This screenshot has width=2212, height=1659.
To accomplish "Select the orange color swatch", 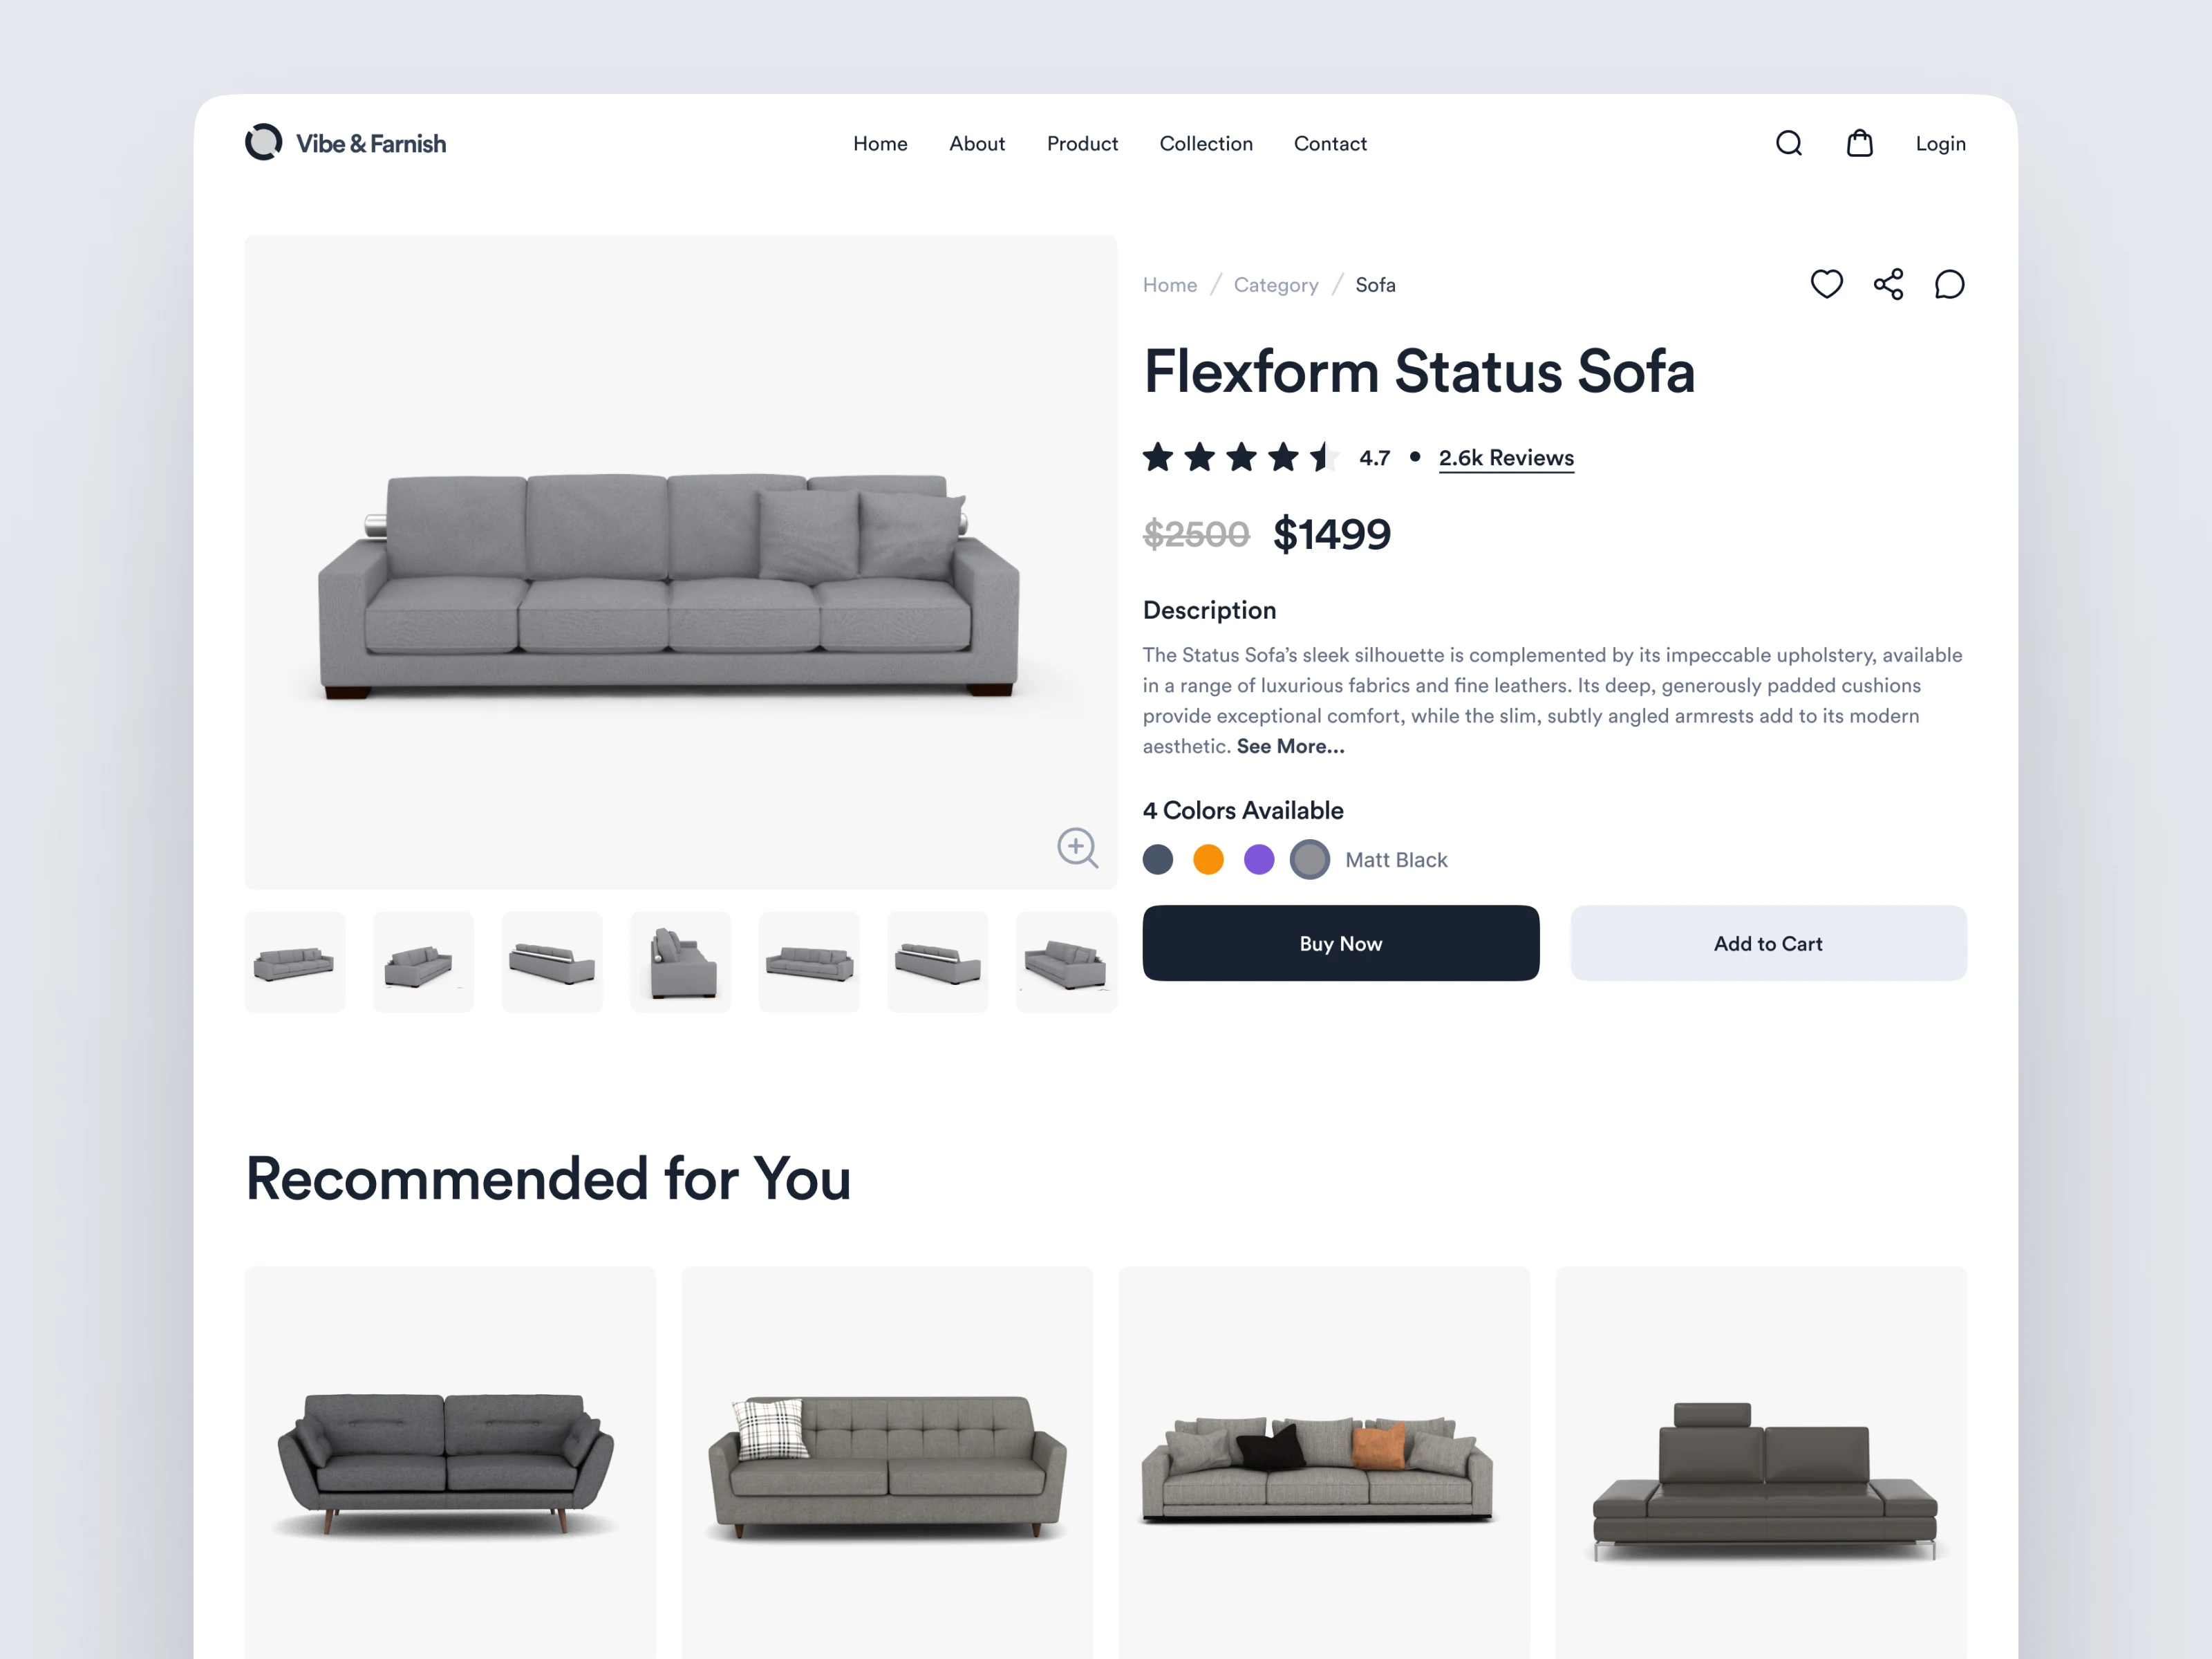I will (x=1208, y=859).
